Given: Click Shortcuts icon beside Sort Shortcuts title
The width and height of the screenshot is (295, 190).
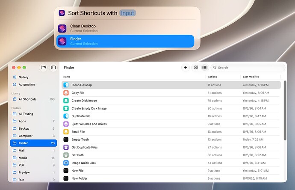Looking at the screenshot, I should click(x=62, y=13).
